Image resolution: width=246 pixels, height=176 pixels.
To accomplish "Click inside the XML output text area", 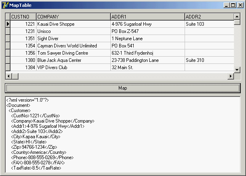I will click(120, 137).
